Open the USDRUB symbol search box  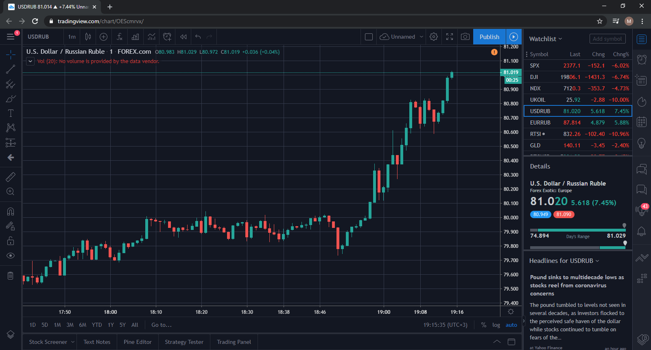point(38,37)
